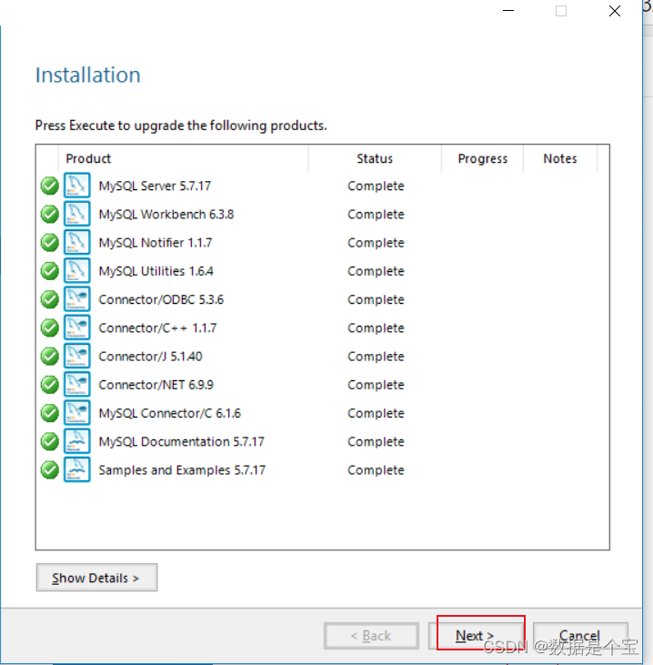The image size is (653, 665).
Task: Minimize the installer window
Action: (x=508, y=11)
